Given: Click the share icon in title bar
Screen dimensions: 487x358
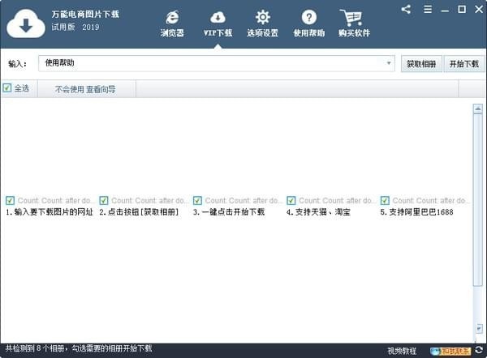Looking at the screenshot, I should tap(406, 9).
